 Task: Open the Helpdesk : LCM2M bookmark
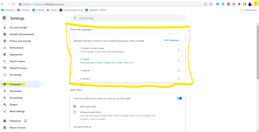click(96, 10)
